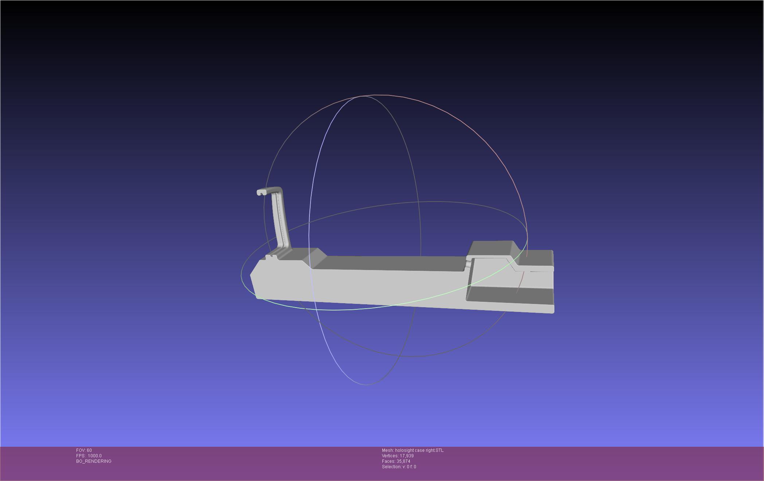Click the Vertices: 17,939 line

397,456
